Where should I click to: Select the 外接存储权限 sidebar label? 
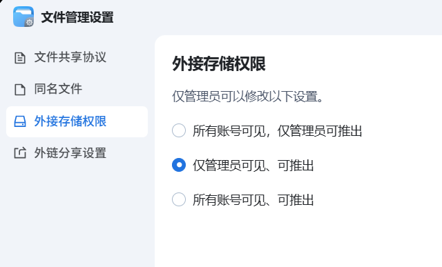70,121
